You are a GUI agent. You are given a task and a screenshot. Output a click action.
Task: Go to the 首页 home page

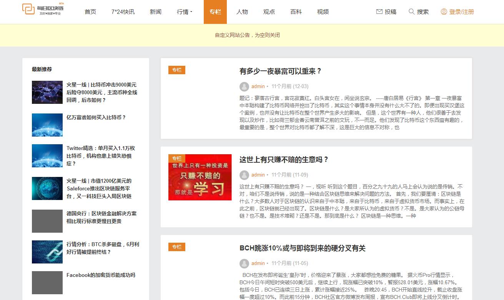click(x=90, y=12)
